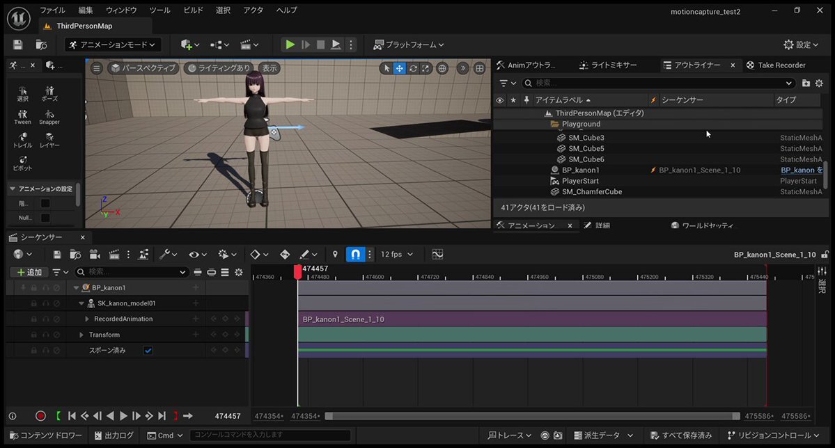
Task: Select the rotate gizmo in viewport toolbar
Action: tap(413, 68)
